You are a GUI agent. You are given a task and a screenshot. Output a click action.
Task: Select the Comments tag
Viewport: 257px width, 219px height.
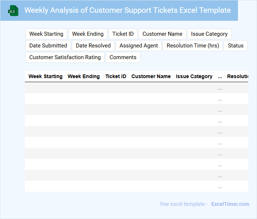pos(123,57)
